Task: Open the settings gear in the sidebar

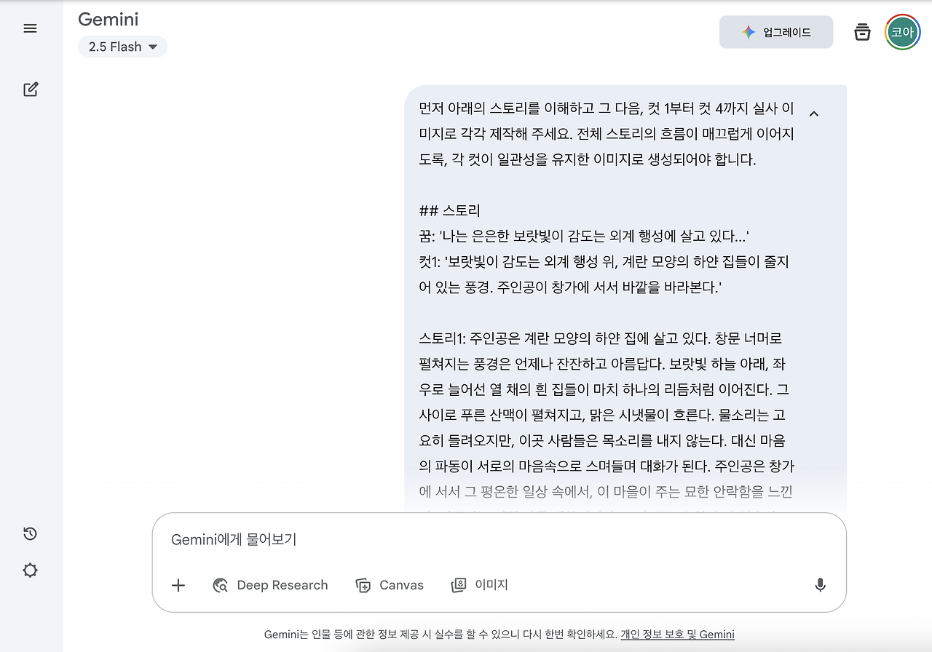Action: click(30, 570)
